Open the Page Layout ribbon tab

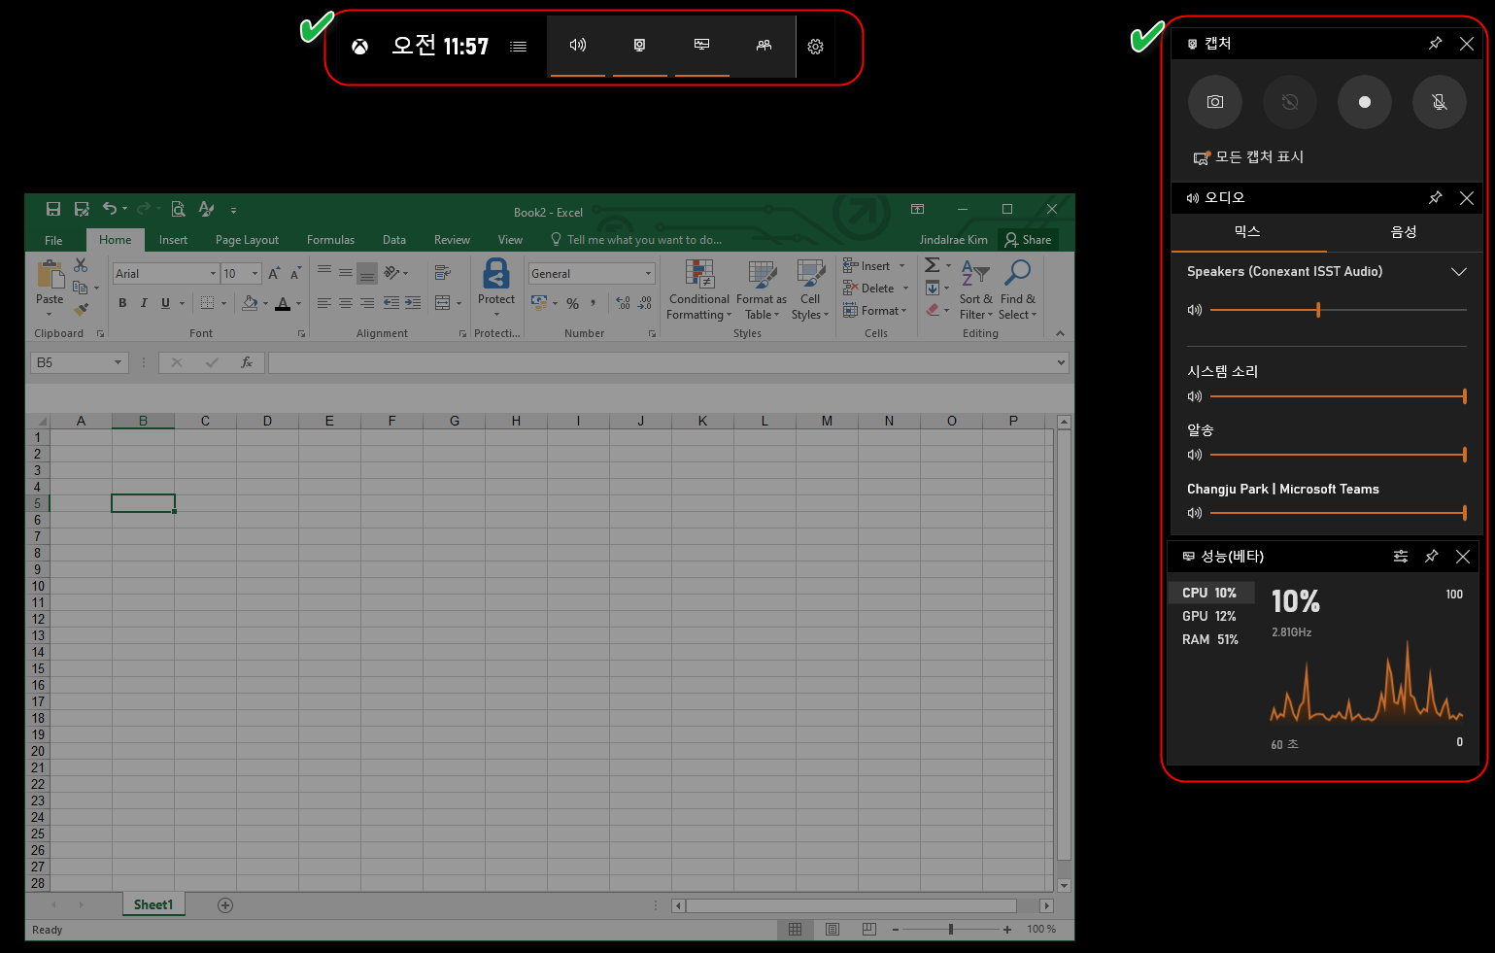247,240
